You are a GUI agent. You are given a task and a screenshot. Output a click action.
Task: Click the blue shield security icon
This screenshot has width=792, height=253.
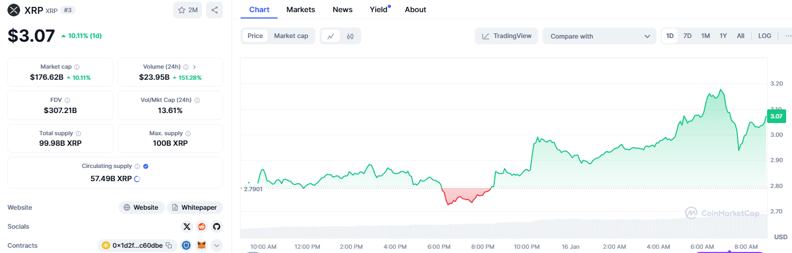pyautogui.click(x=186, y=246)
